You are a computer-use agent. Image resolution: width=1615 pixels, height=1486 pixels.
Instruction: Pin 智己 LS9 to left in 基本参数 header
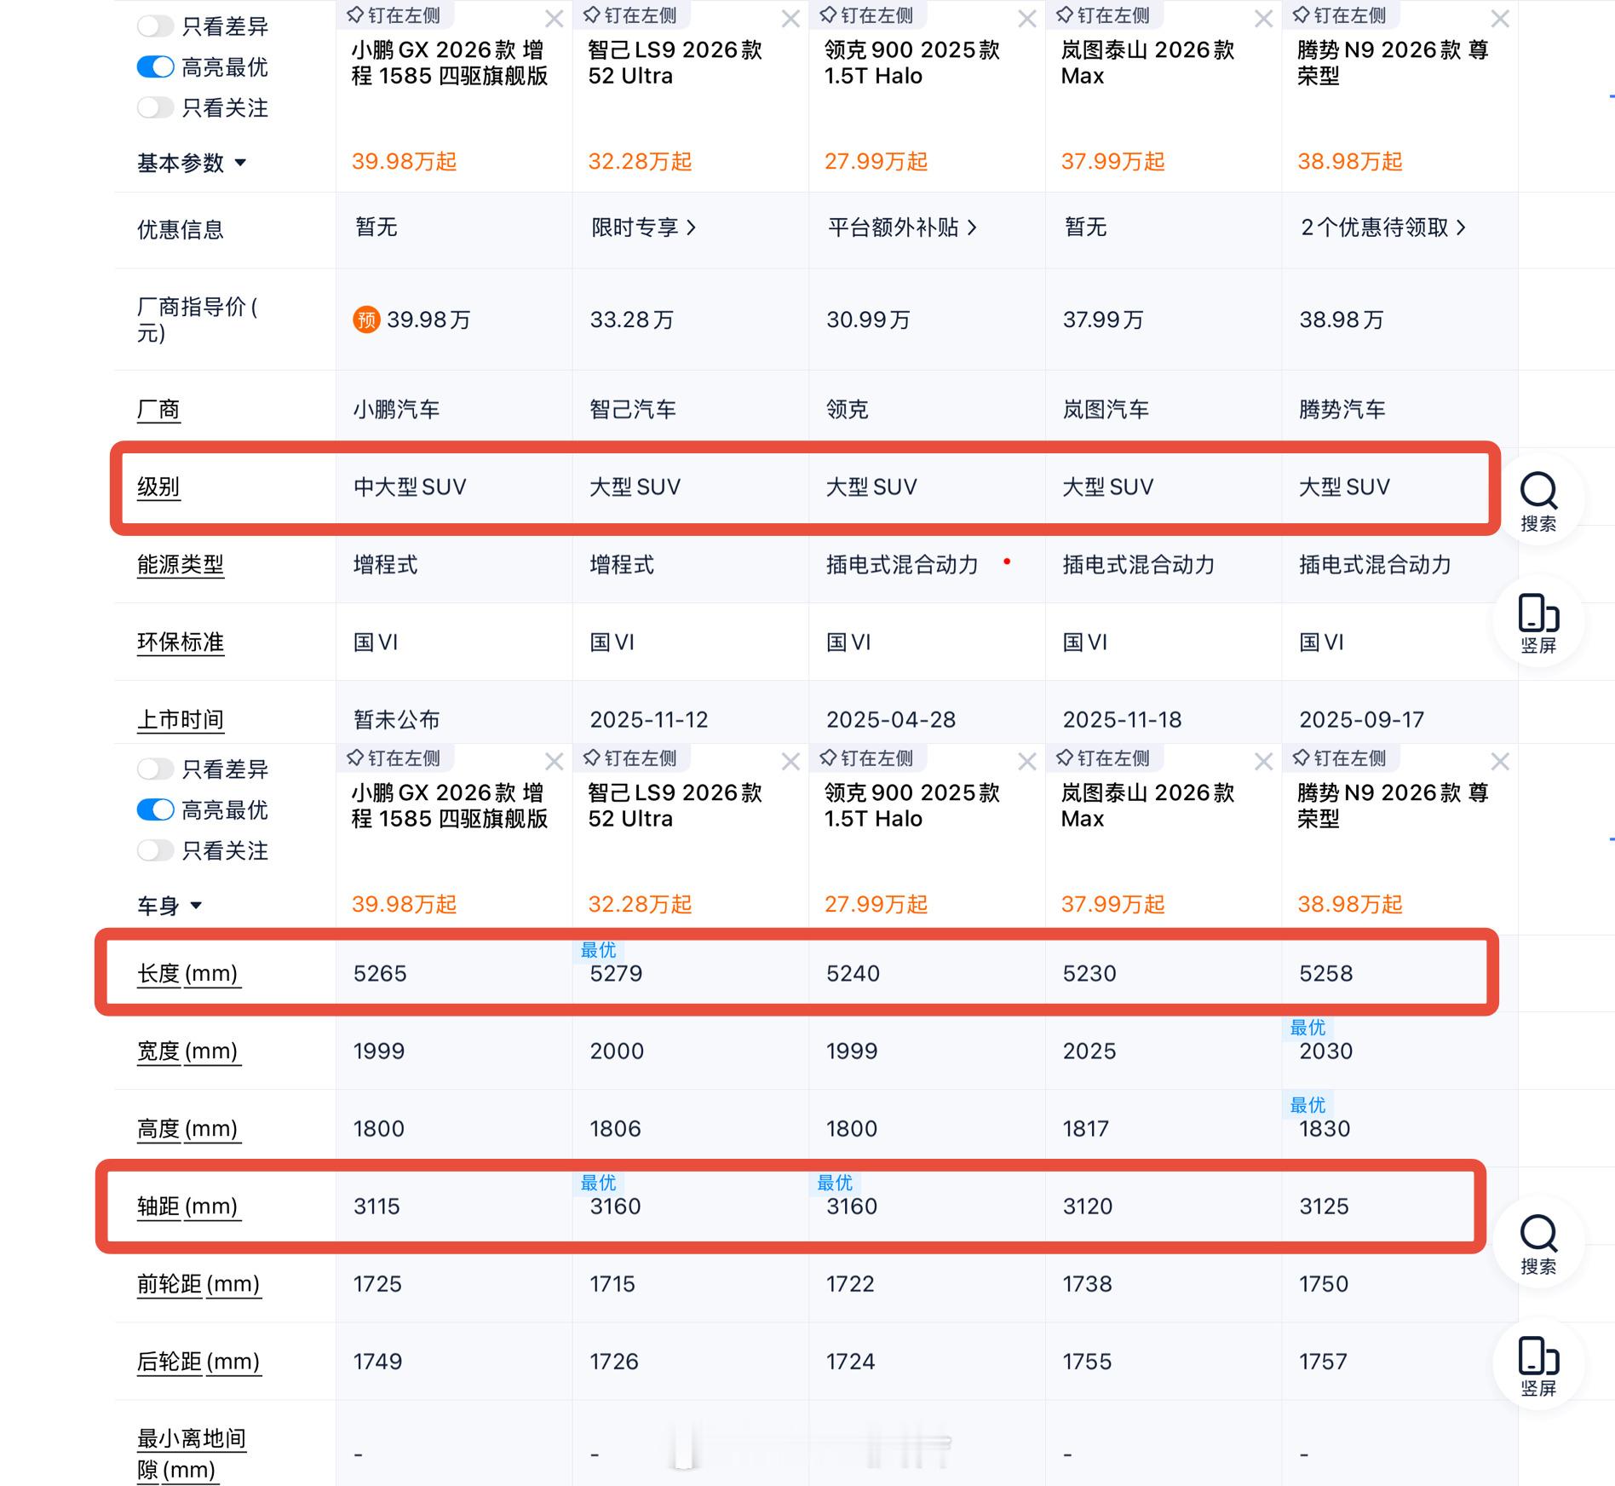click(630, 15)
